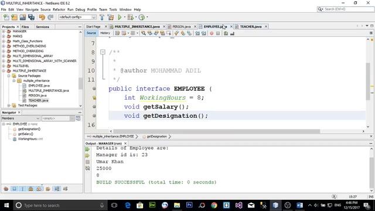Click the Profile Project toolbar icon

[142, 17]
